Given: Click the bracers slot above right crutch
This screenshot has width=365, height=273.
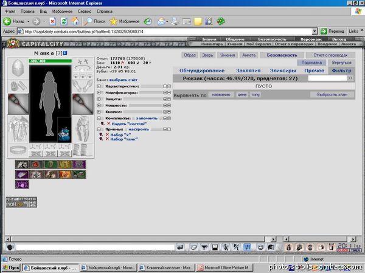Looking at the screenshot, I should (83, 86).
